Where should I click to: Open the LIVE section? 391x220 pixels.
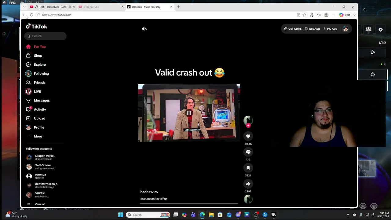pos(33,91)
